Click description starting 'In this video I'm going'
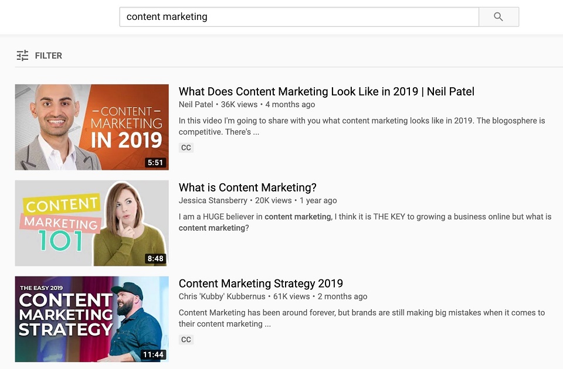The width and height of the screenshot is (563, 369). point(362,127)
